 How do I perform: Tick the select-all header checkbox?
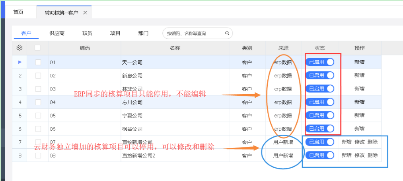pos(37,47)
